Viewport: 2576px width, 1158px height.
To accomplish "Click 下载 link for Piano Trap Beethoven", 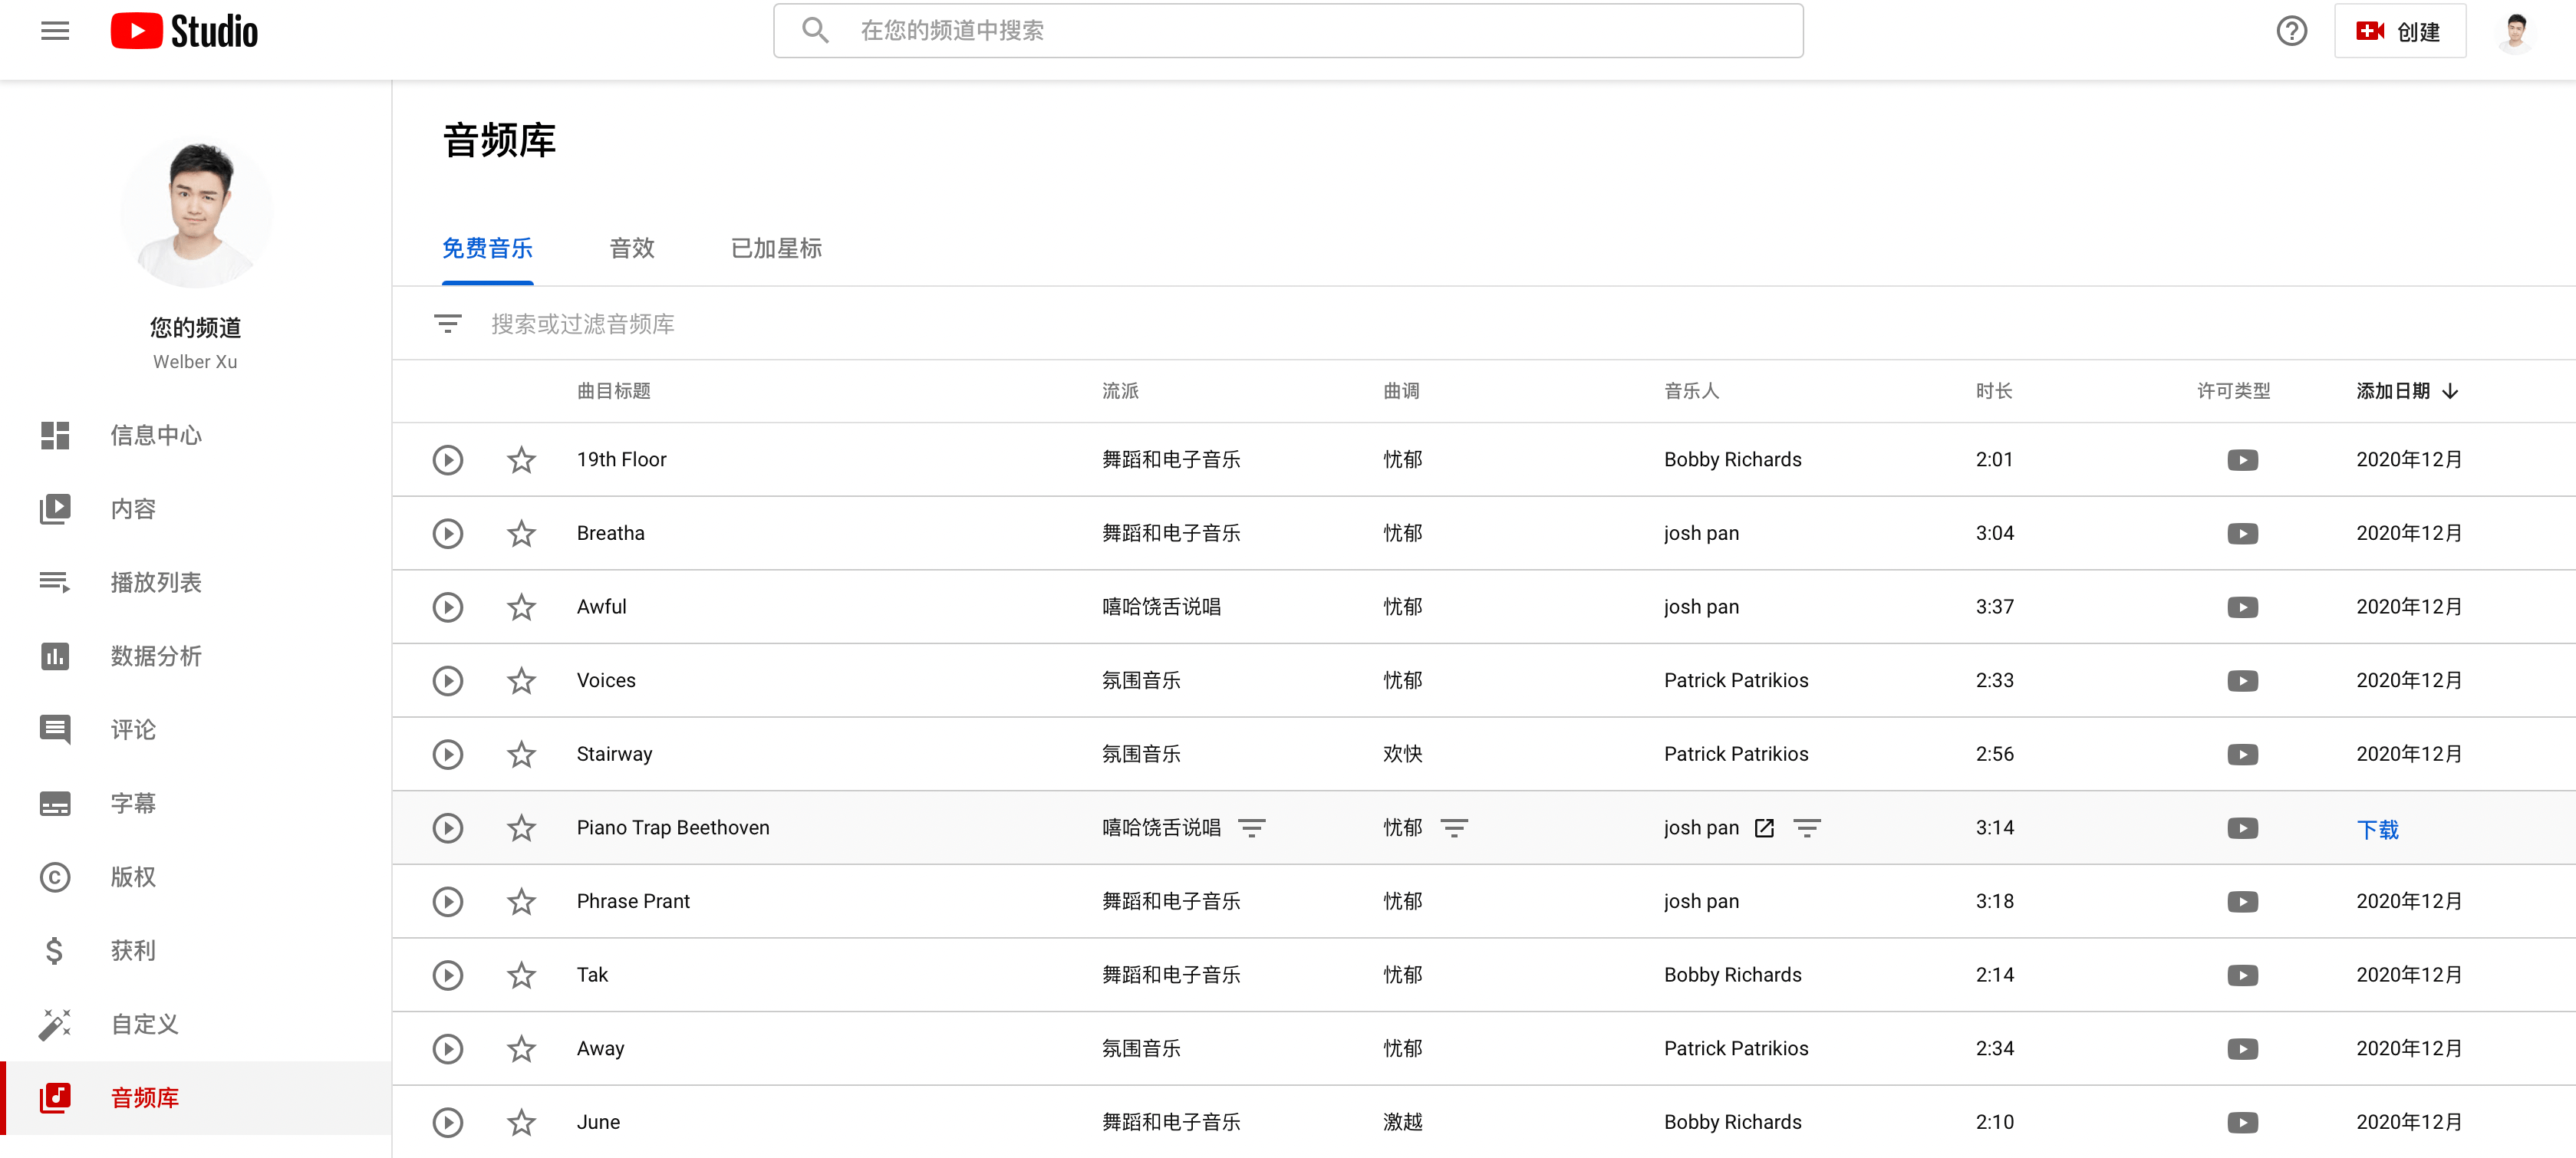I will click(2377, 829).
